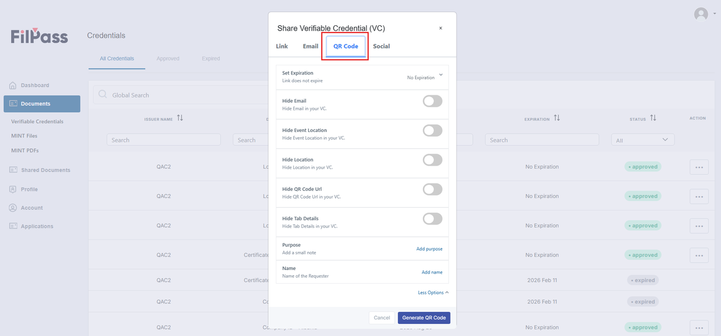Switch to the Link tab
This screenshot has width=721, height=336.
click(282, 46)
